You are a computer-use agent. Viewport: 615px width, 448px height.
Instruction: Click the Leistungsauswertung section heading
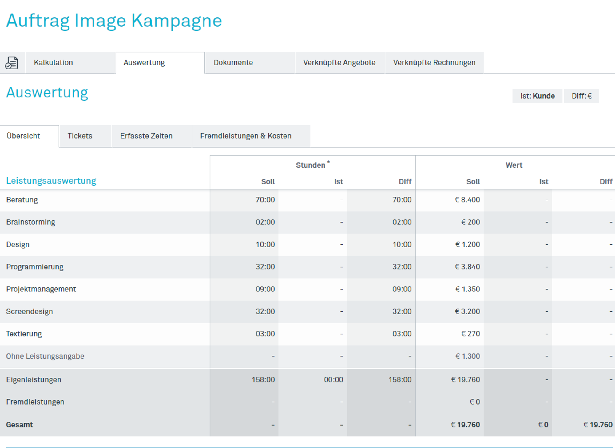(x=51, y=181)
